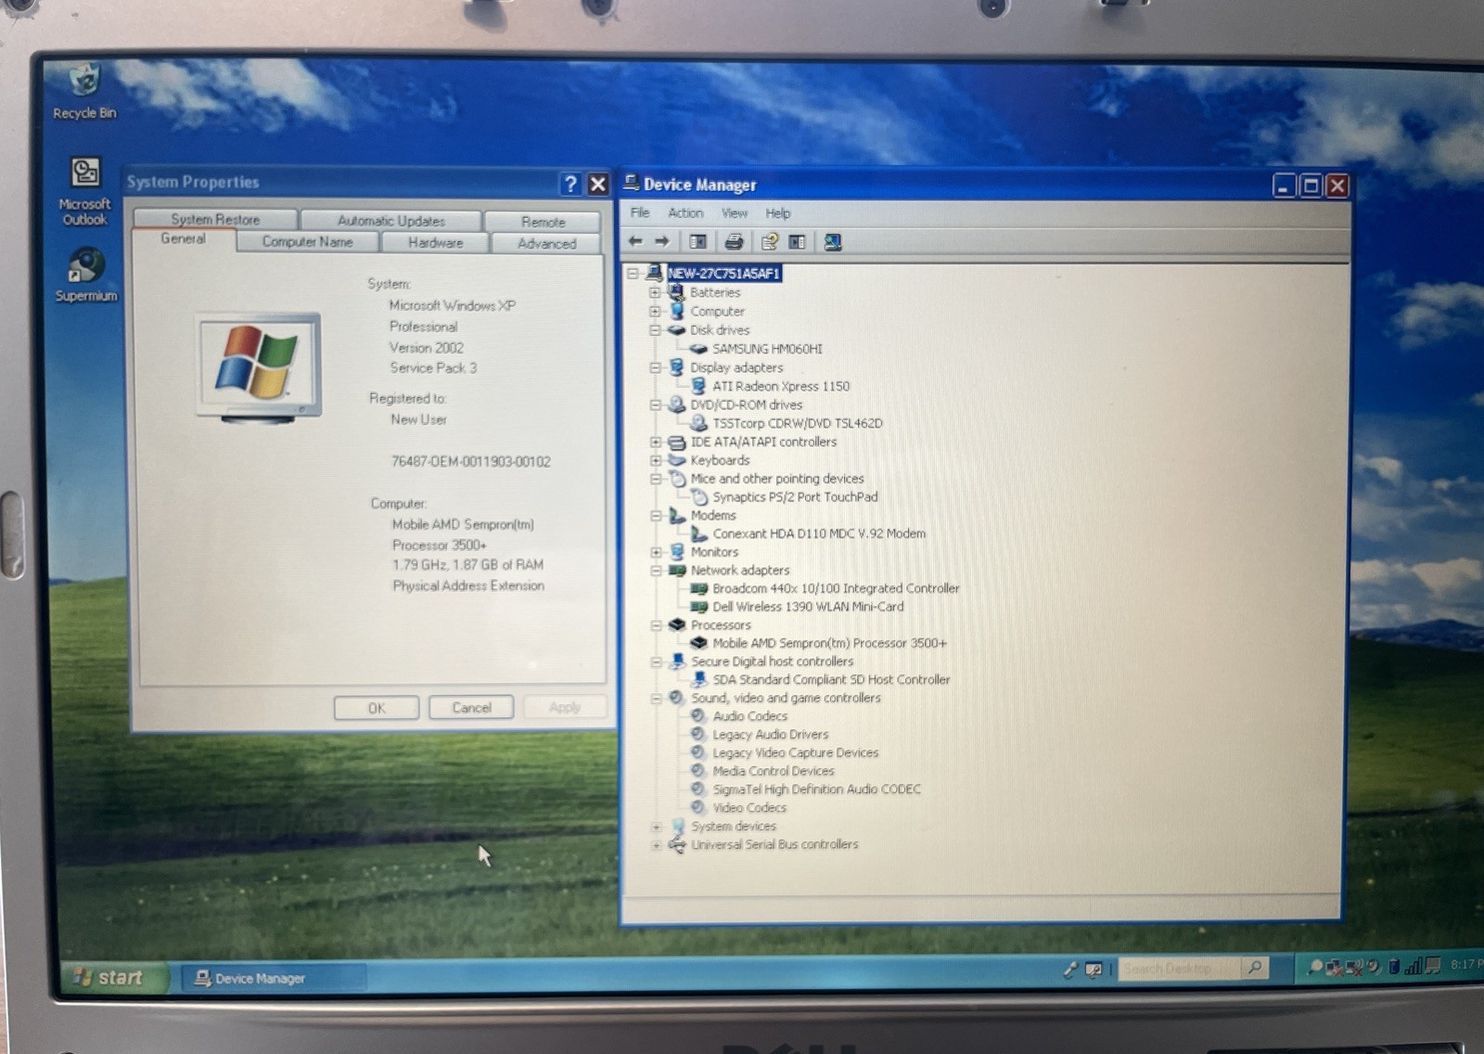Expand the Monitors node
Viewport: 1484px width, 1054px height.
click(x=656, y=552)
